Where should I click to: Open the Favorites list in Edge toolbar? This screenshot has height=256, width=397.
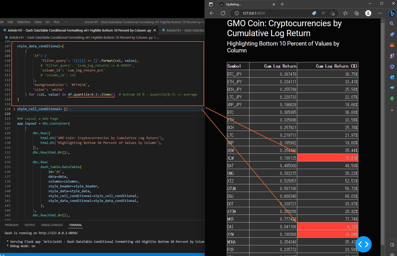pos(345,13)
